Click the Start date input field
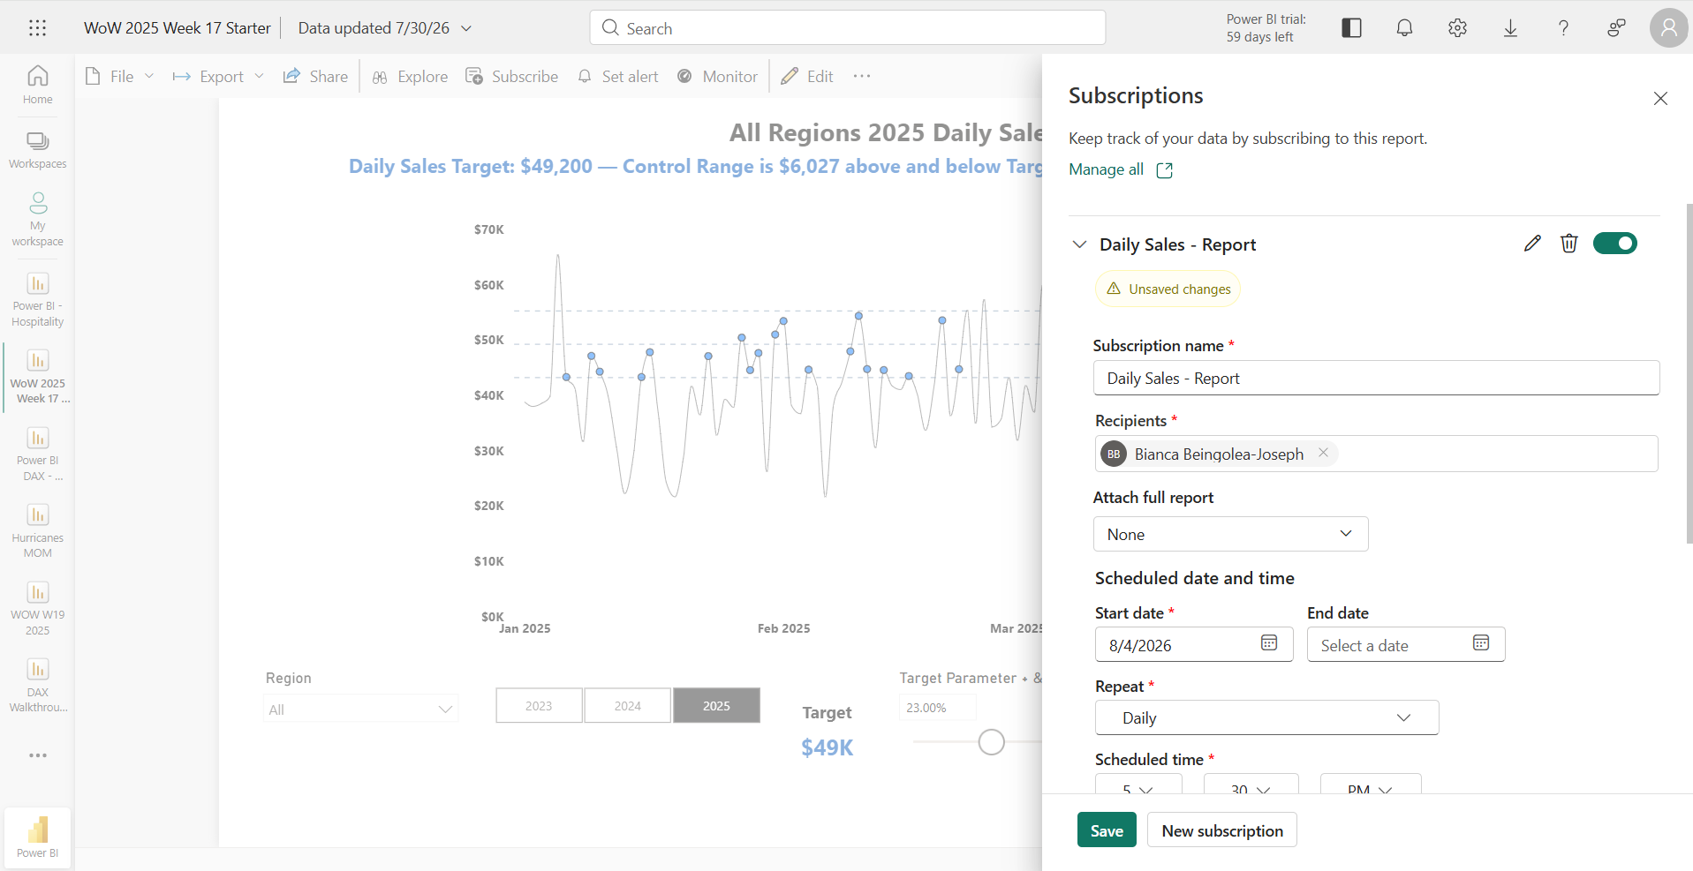The image size is (1693, 871). point(1194,644)
